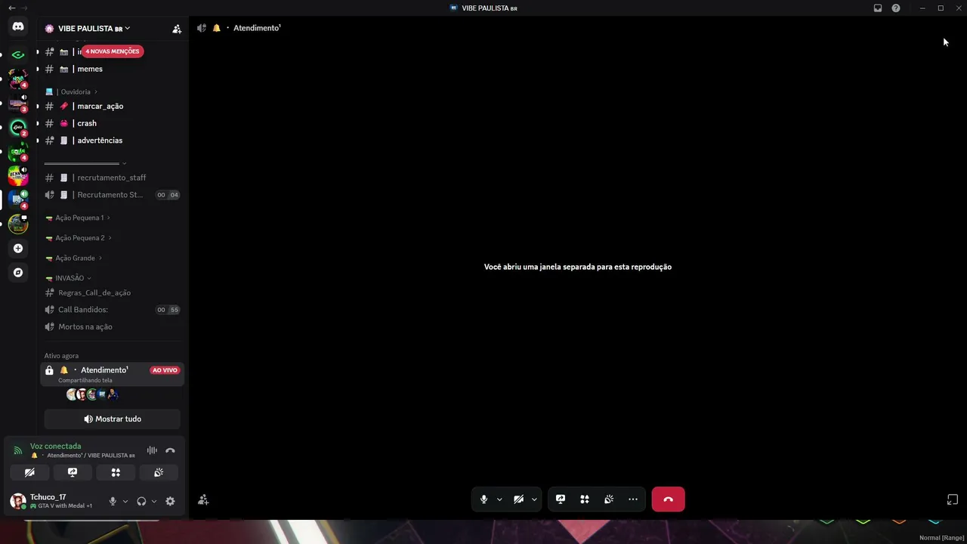967x544 pixels.
Task: Open Discord direct messages home icon
Action: (18, 26)
